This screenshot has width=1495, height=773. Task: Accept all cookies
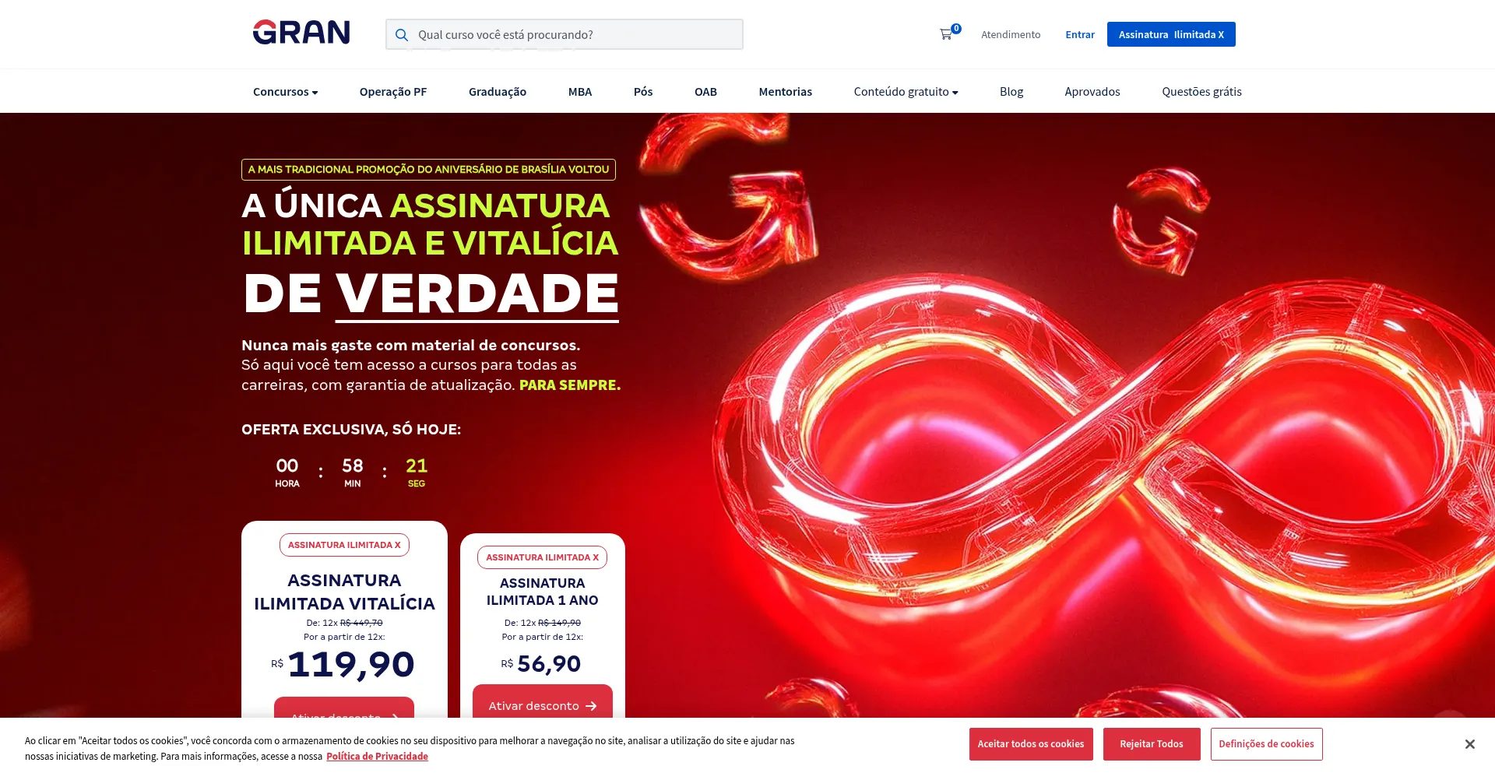click(1031, 744)
